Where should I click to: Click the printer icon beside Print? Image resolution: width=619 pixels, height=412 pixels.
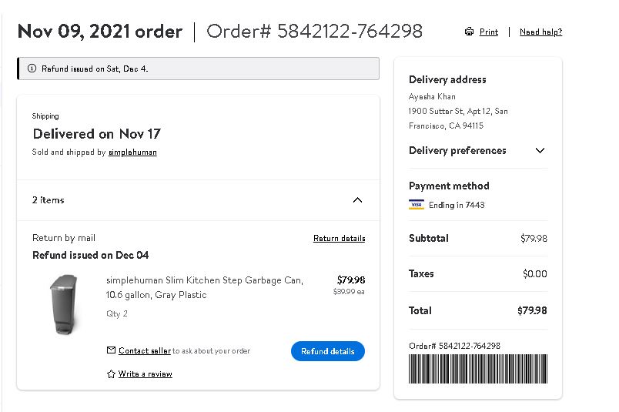pos(469,32)
